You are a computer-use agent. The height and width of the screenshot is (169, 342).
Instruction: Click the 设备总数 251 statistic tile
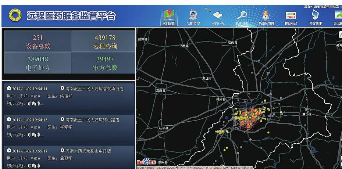[38, 42]
